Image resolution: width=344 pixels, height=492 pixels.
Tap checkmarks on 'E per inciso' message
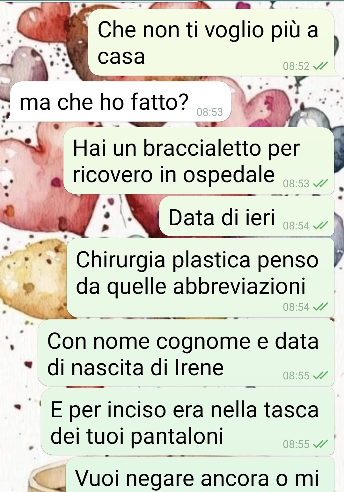(x=320, y=444)
